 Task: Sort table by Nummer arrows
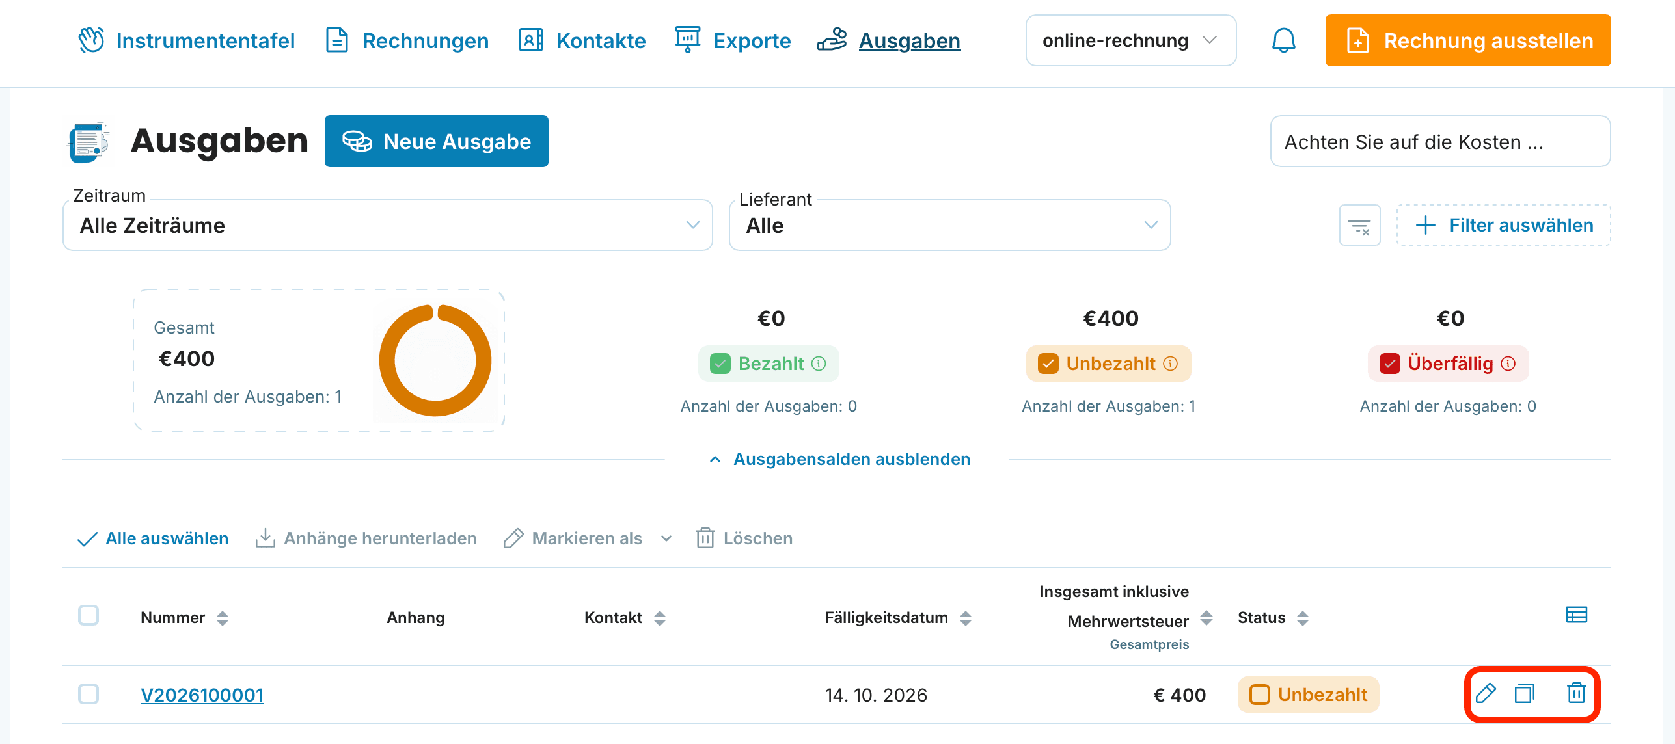point(223,618)
